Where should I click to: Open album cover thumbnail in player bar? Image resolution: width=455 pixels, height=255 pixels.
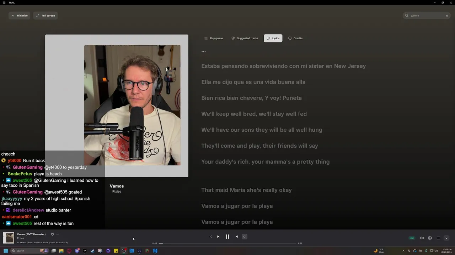[9, 238]
